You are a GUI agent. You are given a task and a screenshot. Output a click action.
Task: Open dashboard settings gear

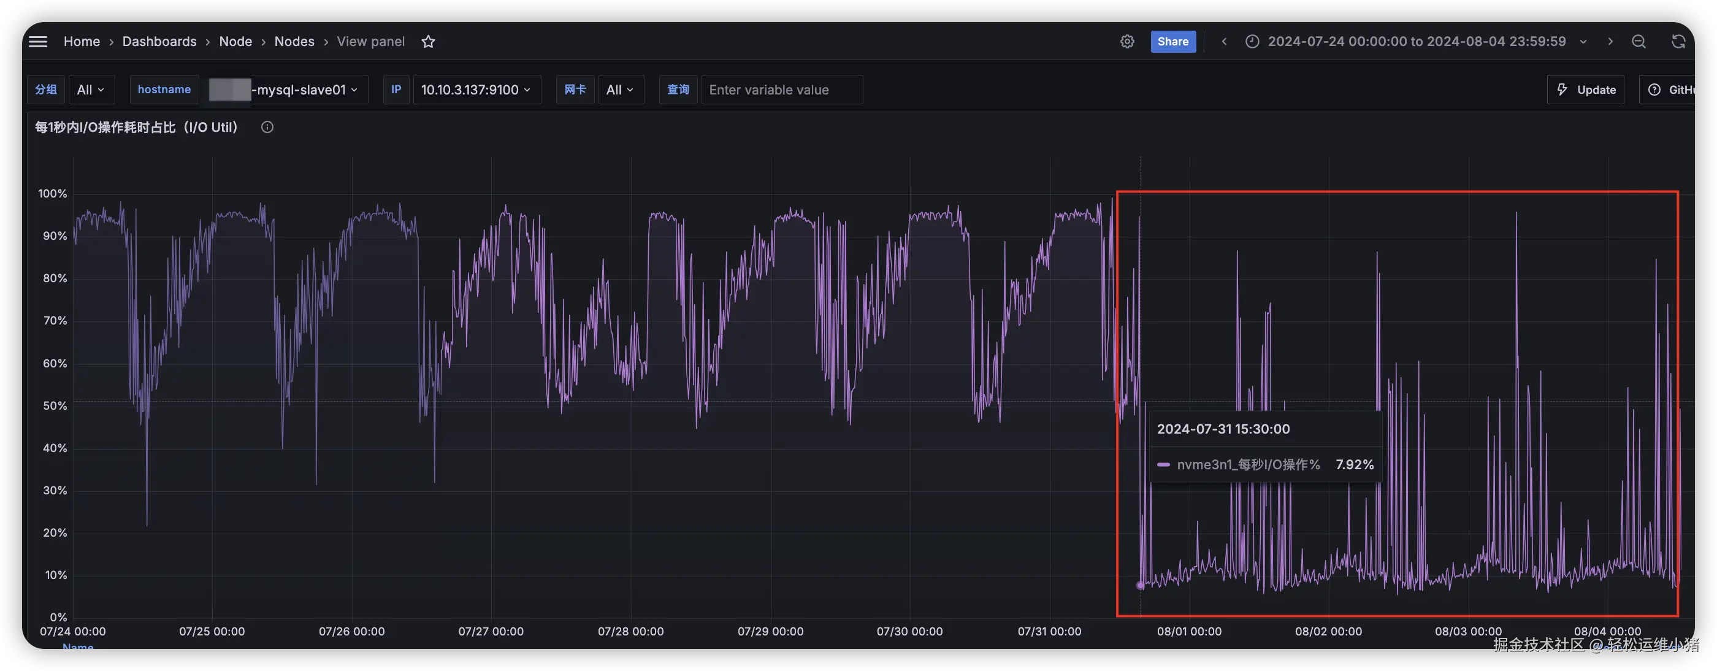pyautogui.click(x=1126, y=41)
